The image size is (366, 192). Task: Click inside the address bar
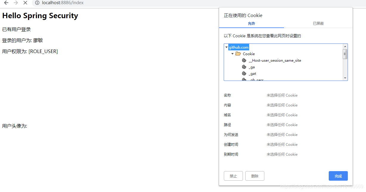89,3
